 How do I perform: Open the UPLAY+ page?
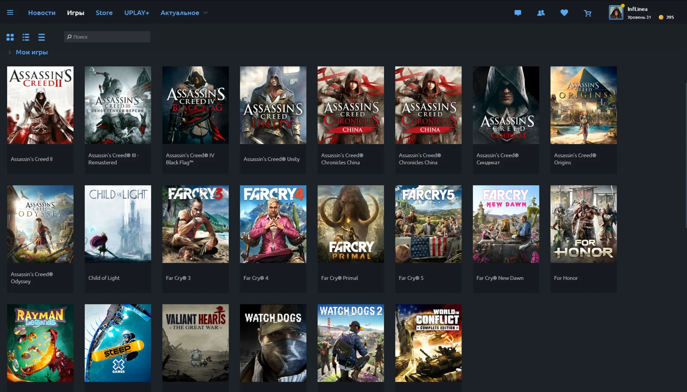pos(136,12)
